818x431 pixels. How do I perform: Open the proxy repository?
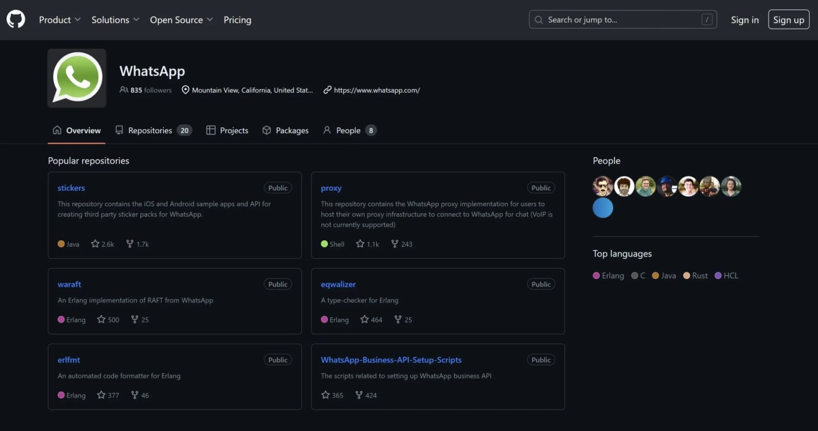331,188
